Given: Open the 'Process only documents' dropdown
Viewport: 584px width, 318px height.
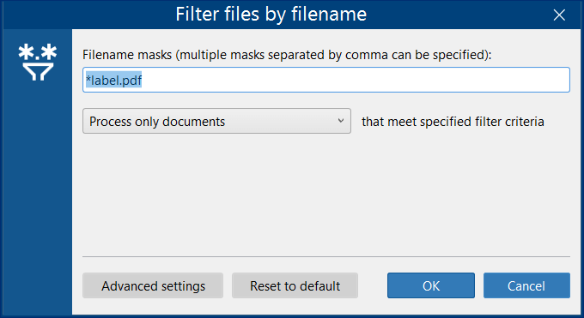Looking at the screenshot, I should (x=216, y=121).
